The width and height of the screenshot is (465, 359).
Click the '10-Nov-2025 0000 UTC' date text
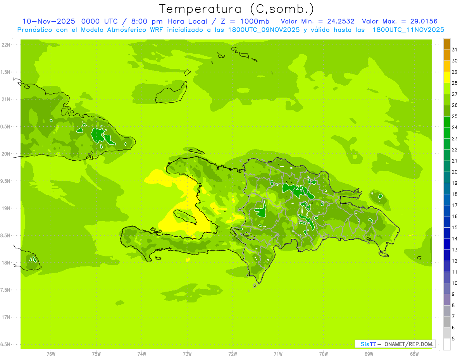pos(70,21)
